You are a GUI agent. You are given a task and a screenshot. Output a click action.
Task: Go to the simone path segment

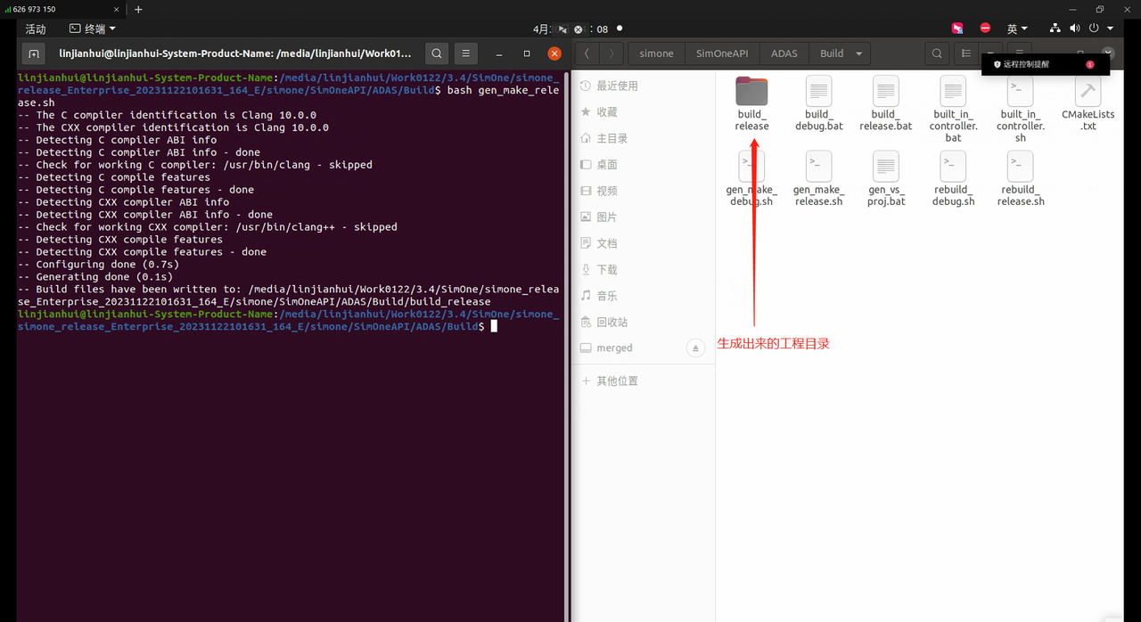point(656,53)
